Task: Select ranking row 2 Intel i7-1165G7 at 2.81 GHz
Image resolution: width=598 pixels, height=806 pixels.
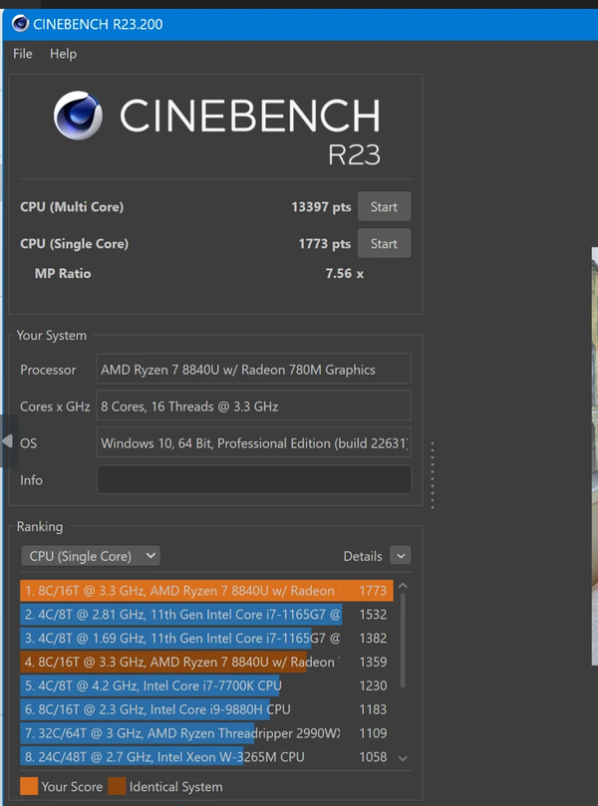Action: [206, 615]
